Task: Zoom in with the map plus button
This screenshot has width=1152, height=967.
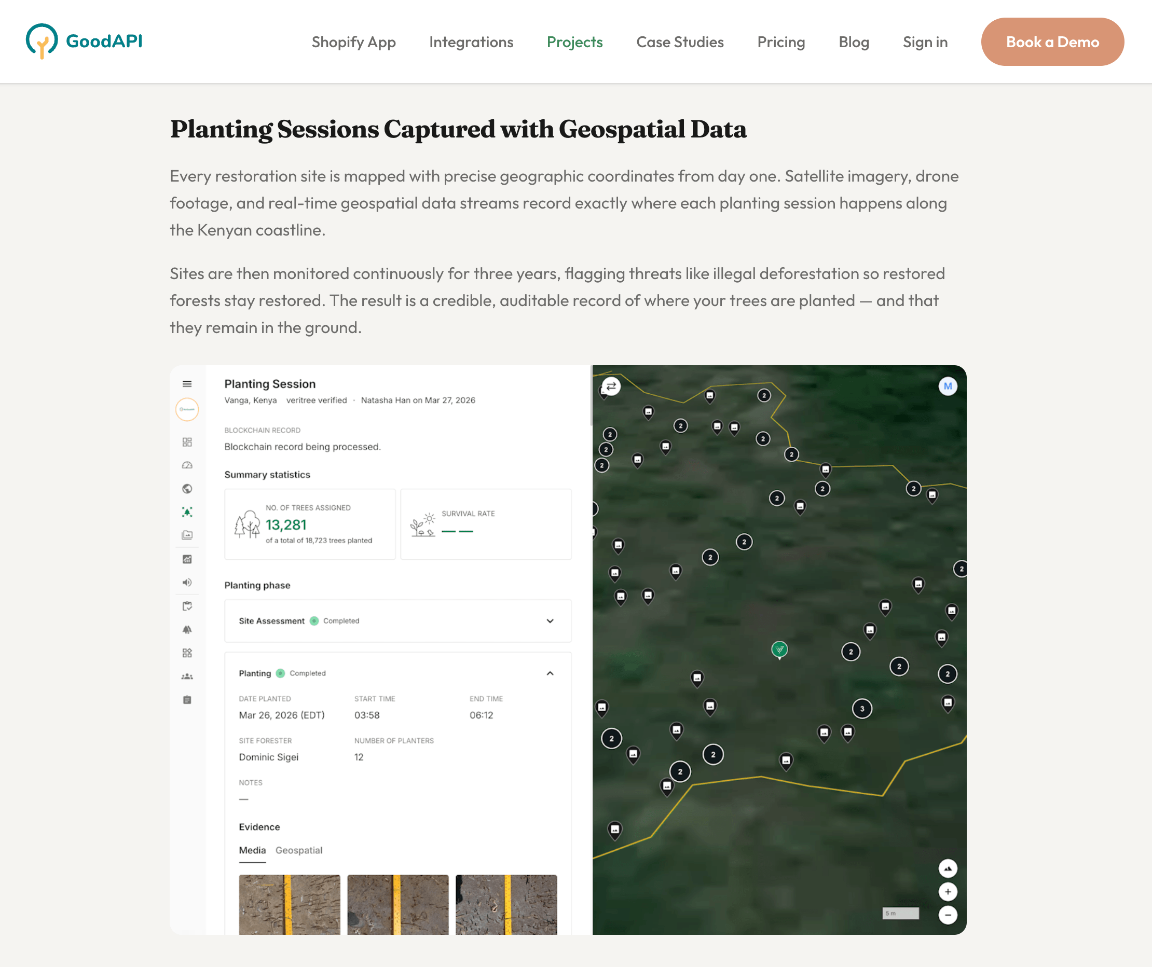Action: tap(948, 891)
